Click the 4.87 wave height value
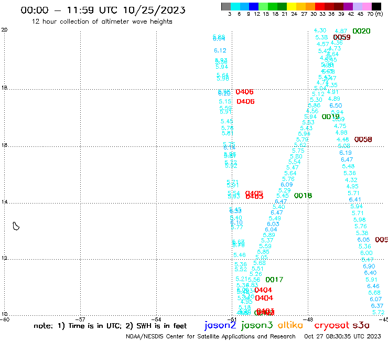 click(341, 31)
